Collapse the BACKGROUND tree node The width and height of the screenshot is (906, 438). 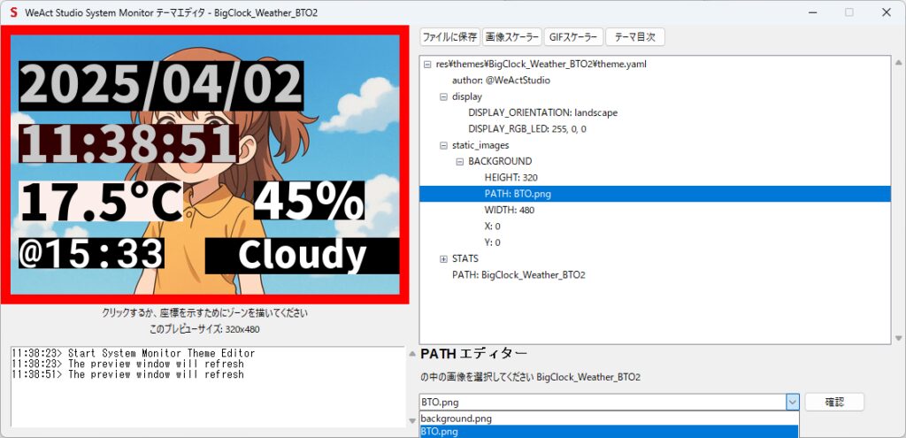point(460,162)
